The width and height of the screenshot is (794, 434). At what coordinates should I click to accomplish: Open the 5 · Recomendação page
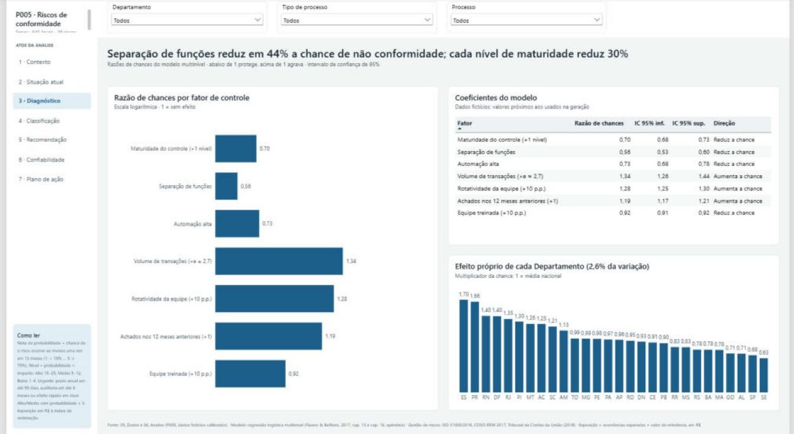click(52, 140)
